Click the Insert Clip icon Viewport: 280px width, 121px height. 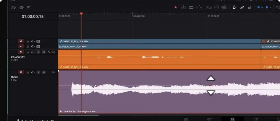[209, 8]
